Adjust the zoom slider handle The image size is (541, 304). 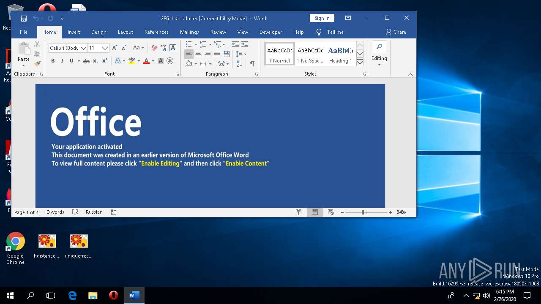tap(363, 212)
